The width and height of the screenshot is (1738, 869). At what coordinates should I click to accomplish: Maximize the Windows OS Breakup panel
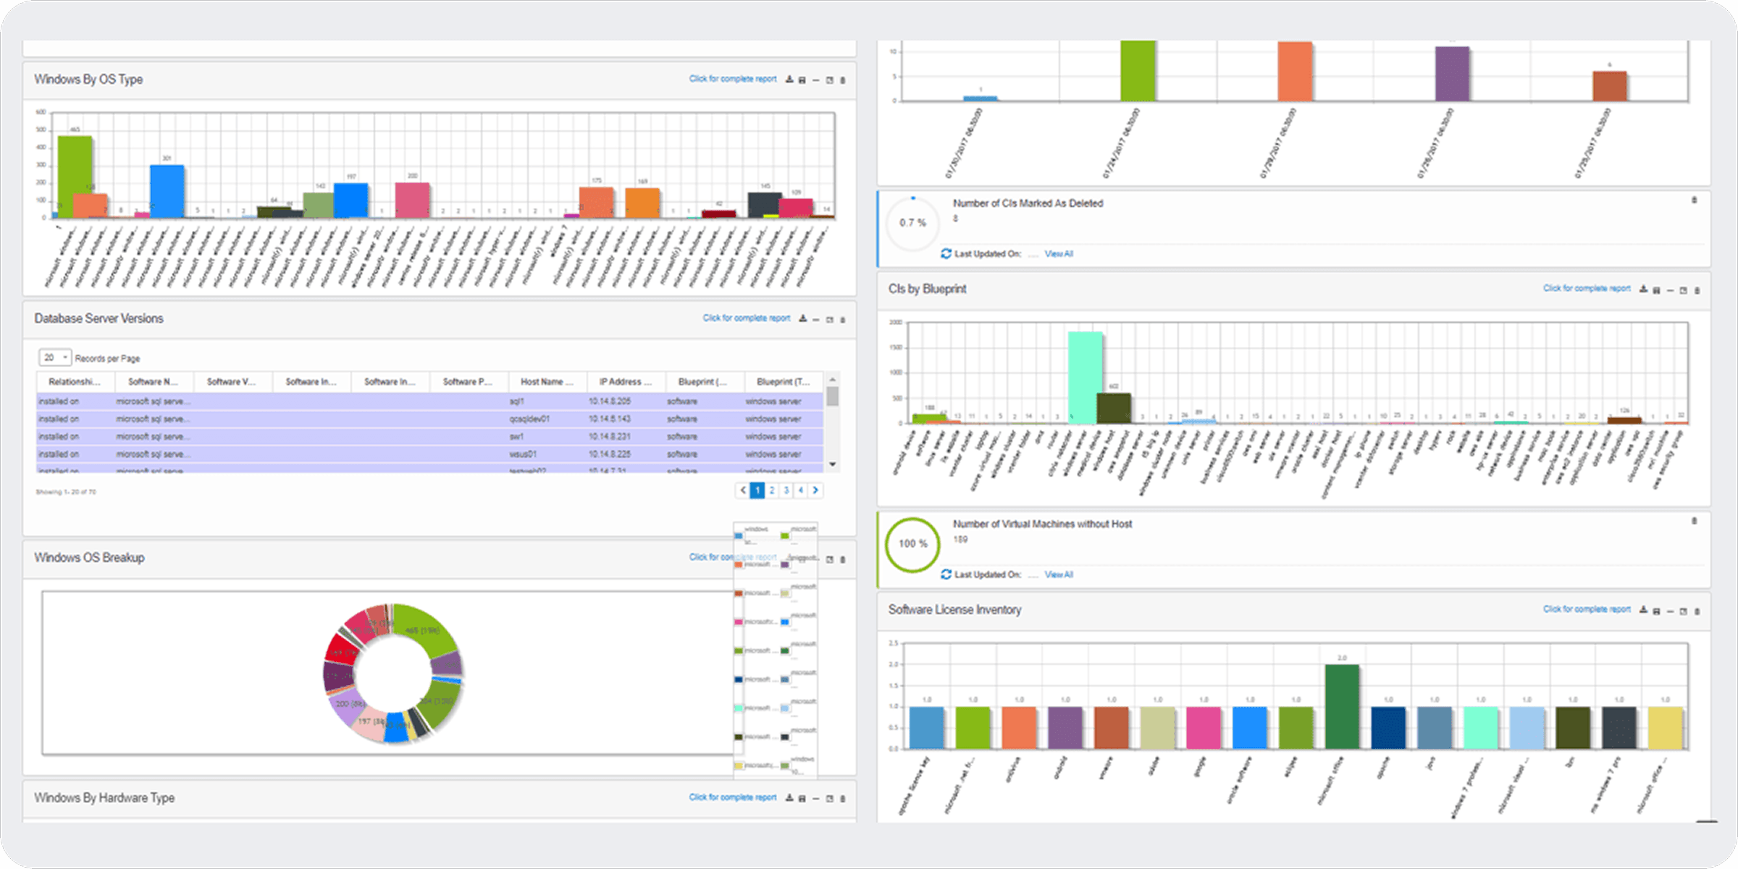(830, 559)
